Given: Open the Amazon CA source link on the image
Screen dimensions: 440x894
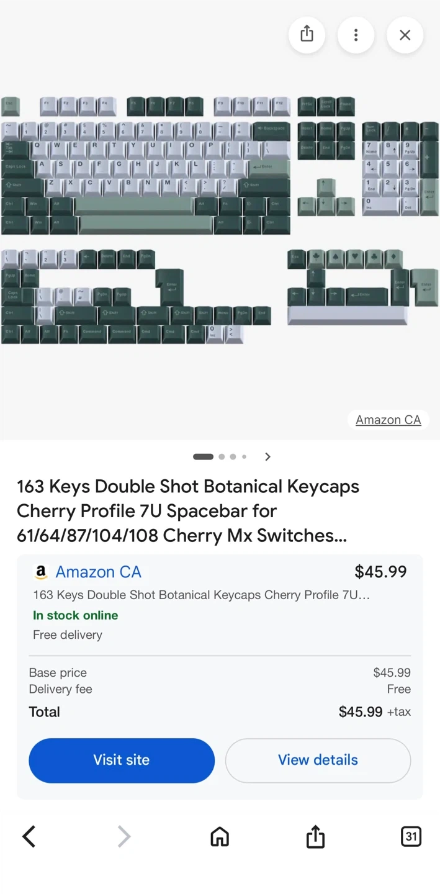Looking at the screenshot, I should (388, 420).
